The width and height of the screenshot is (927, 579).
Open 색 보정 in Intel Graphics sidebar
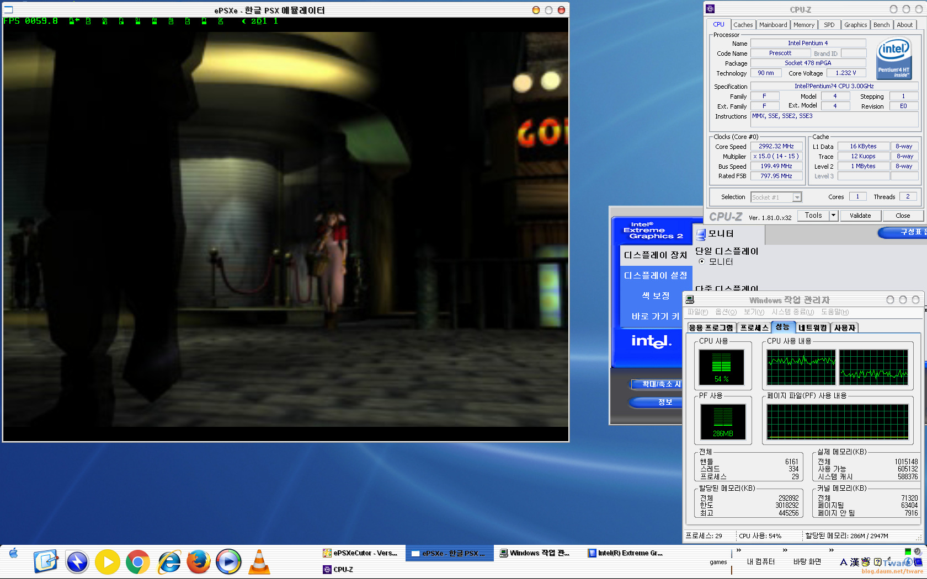[x=656, y=296]
